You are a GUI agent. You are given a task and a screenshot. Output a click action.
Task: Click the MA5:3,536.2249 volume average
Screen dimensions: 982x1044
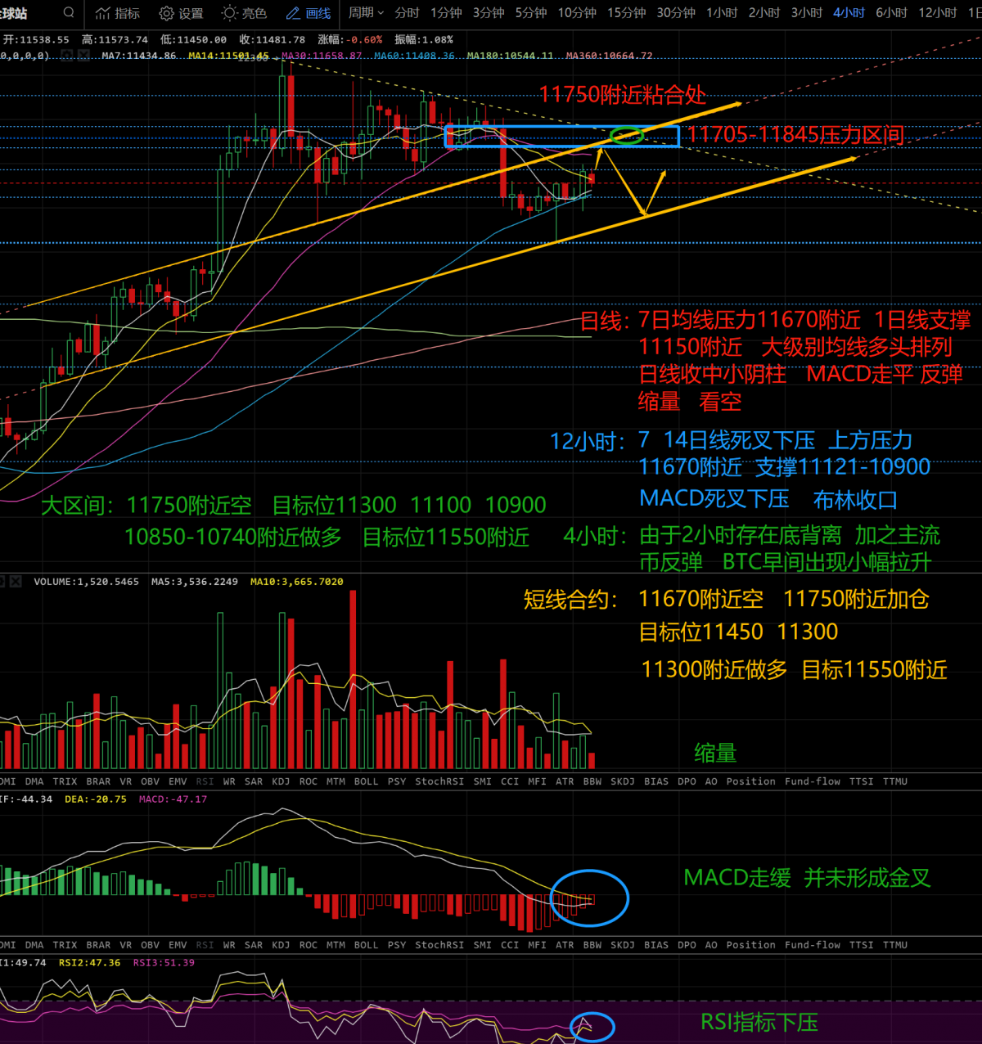click(195, 582)
